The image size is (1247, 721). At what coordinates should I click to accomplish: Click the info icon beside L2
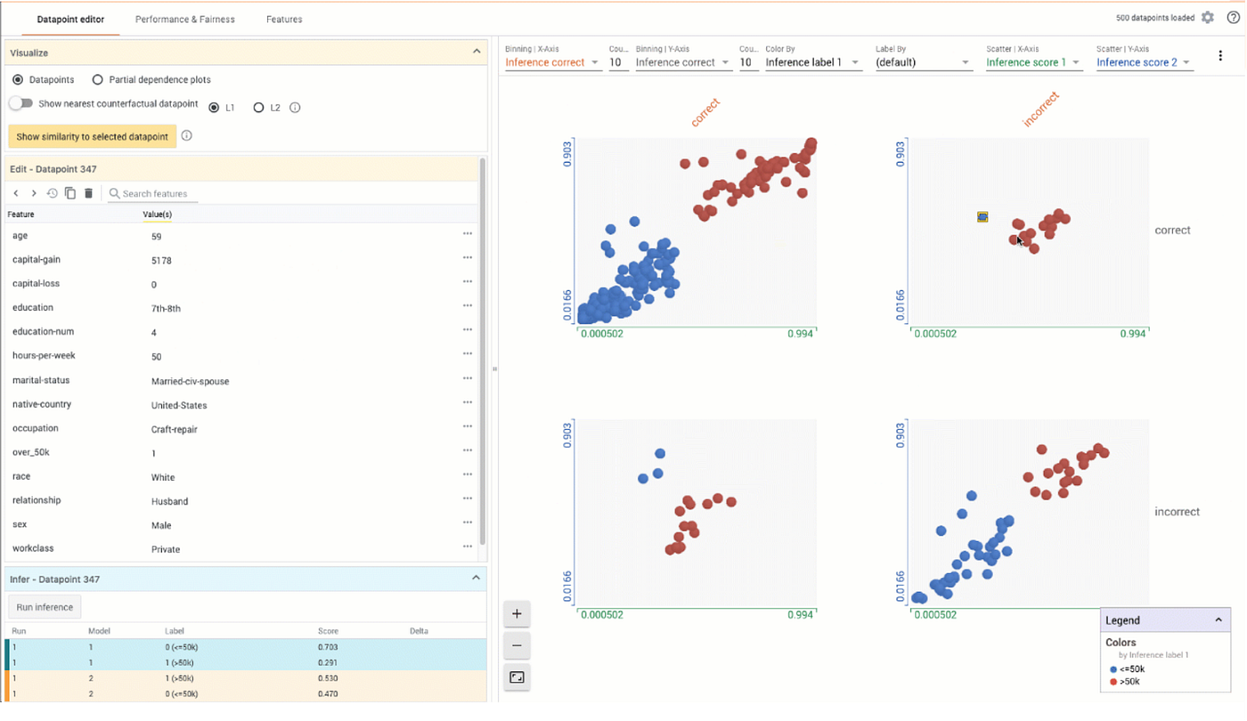(295, 108)
